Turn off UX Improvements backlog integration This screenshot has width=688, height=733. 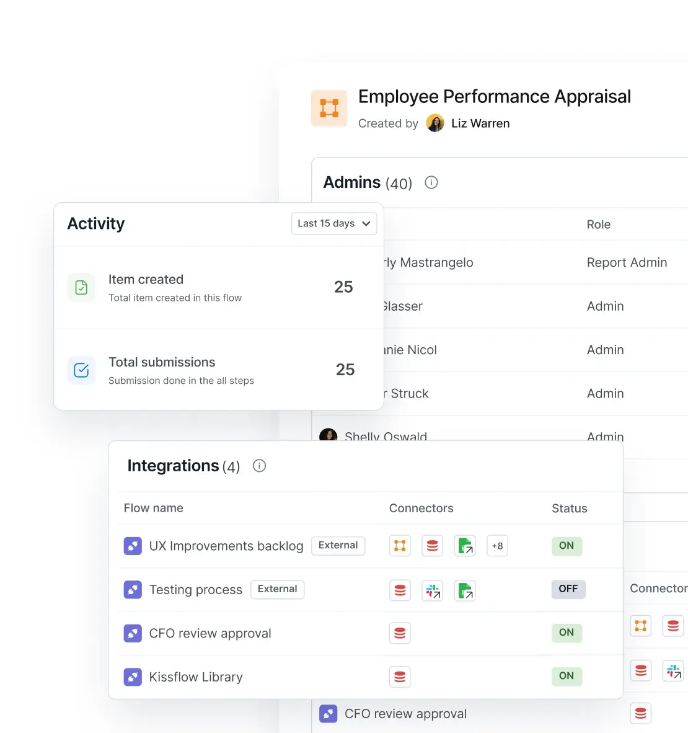coord(566,546)
